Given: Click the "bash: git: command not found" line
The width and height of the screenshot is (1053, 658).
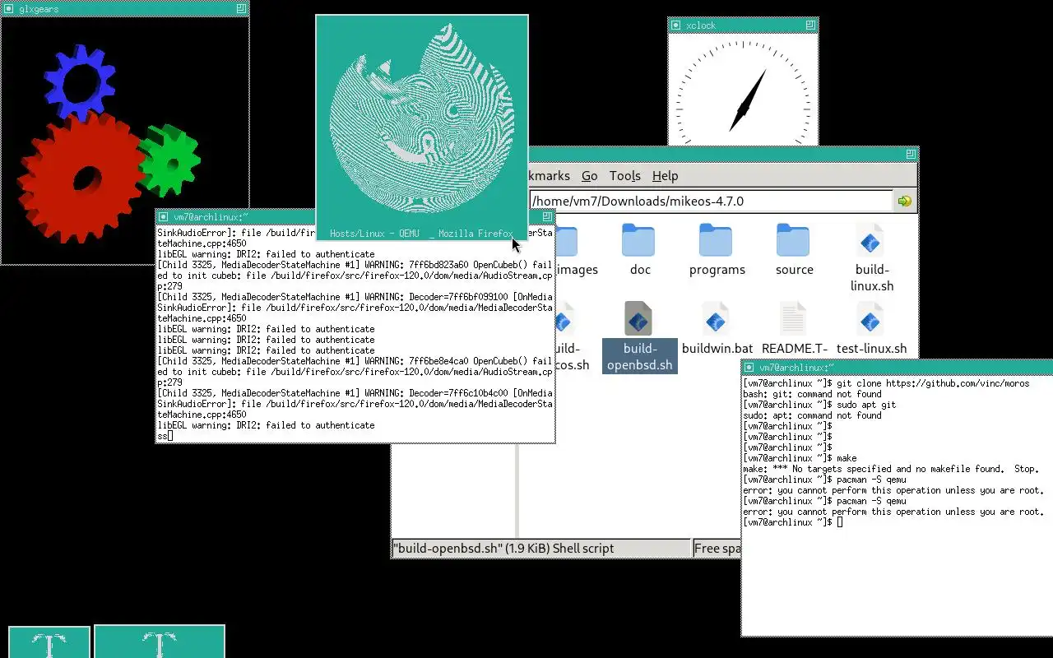Looking at the screenshot, I should 812,394.
